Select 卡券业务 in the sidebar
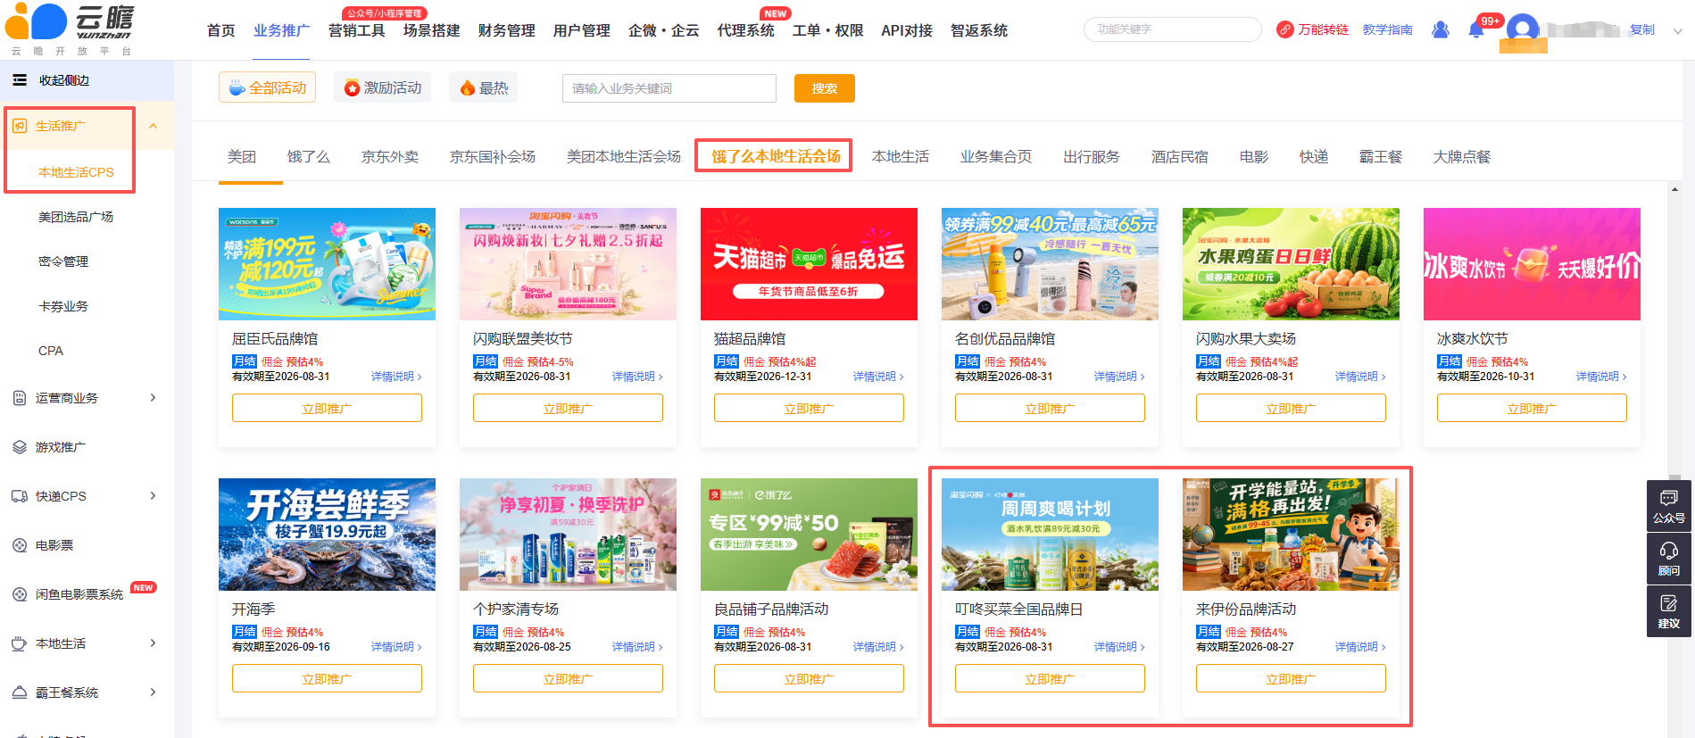 coord(63,306)
